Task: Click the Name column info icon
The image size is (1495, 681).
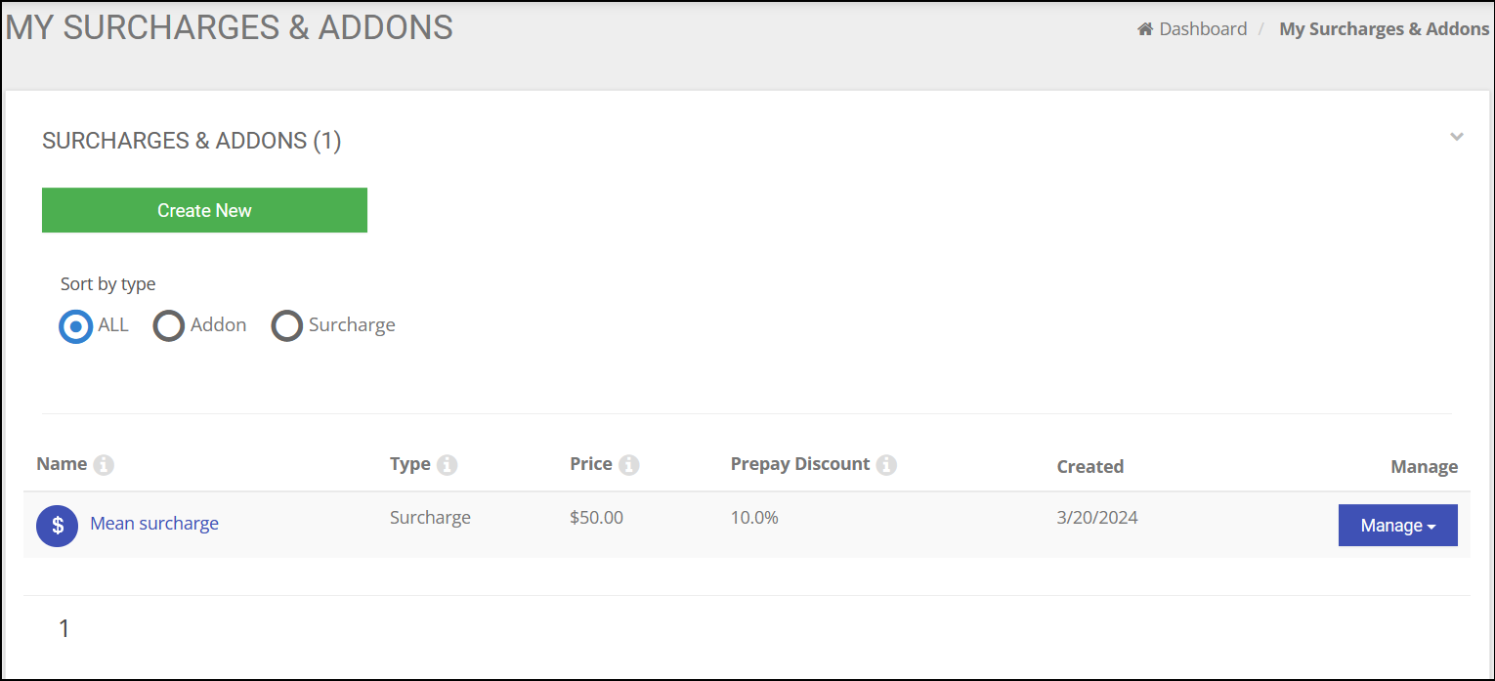Action: (104, 465)
